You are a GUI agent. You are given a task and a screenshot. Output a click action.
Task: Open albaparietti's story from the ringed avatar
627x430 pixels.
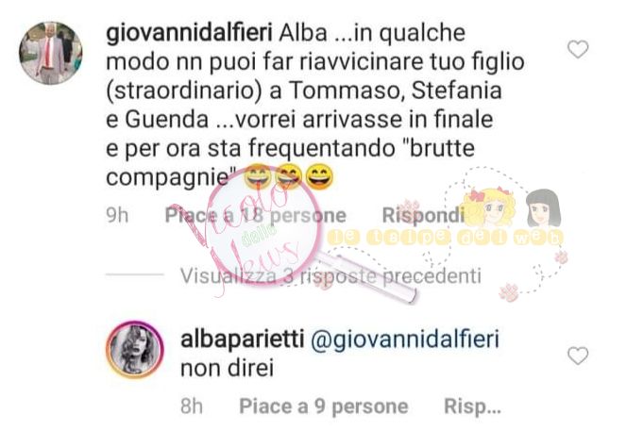(x=135, y=349)
